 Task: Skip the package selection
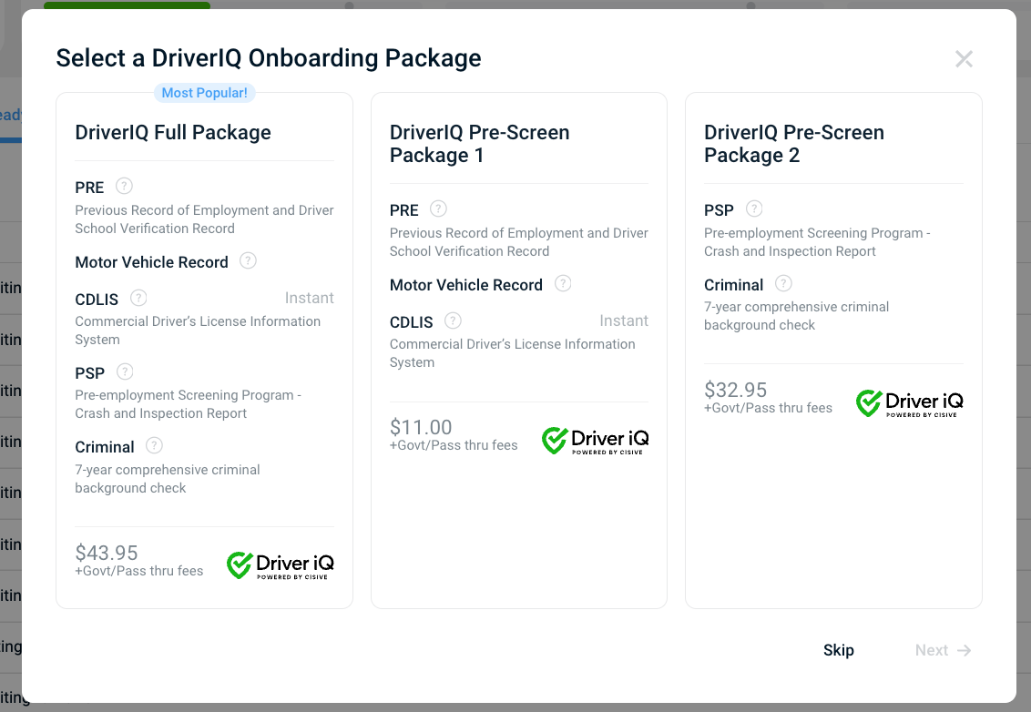[x=838, y=650]
